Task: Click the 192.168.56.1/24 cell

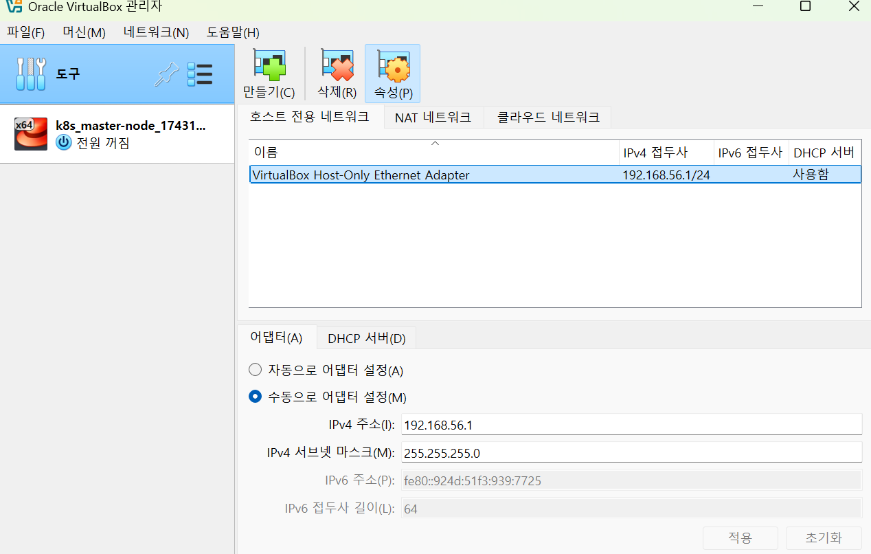Action: click(x=666, y=175)
